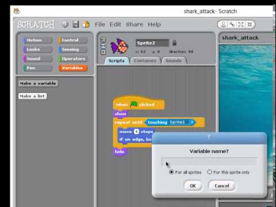This screenshot has height=207, width=276.
Task: Open the Sensing blocks category
Action: tap(73, 49)
